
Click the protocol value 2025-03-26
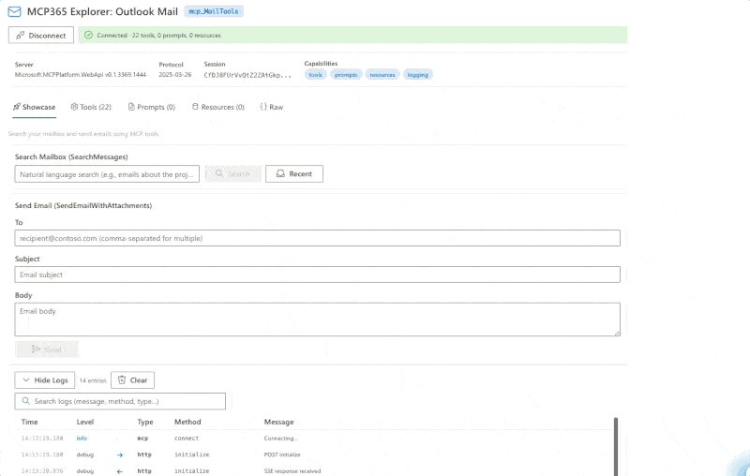pyautogui.click(x=175, y=75)
